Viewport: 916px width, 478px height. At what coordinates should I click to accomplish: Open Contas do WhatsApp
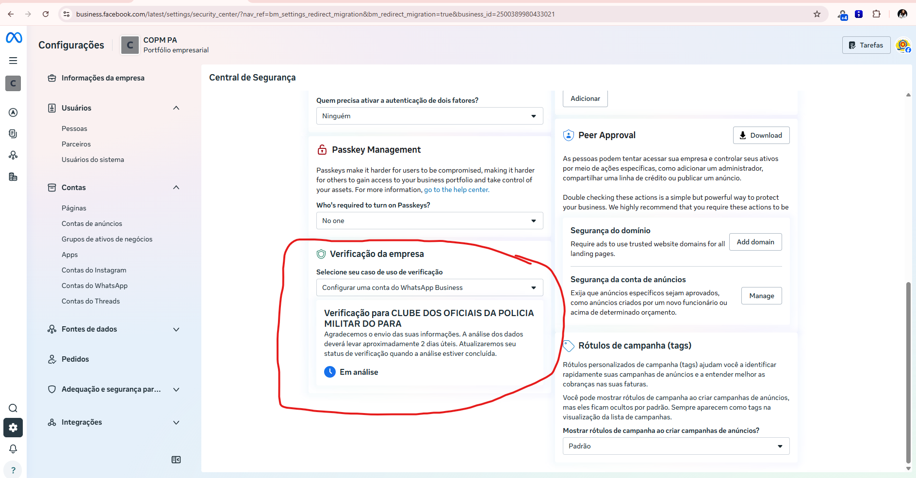click(95, 286)
